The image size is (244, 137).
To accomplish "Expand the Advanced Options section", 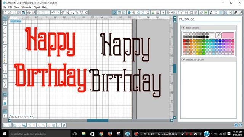I will coord(183,59).
